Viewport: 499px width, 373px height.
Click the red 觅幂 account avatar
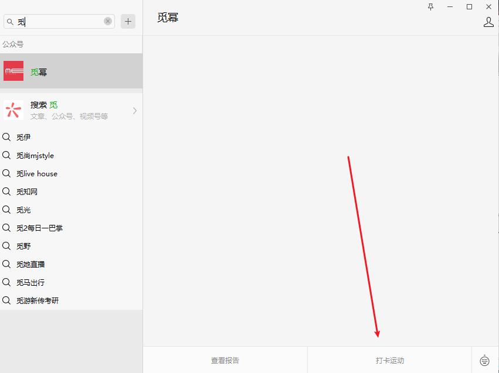coord(13,71)
